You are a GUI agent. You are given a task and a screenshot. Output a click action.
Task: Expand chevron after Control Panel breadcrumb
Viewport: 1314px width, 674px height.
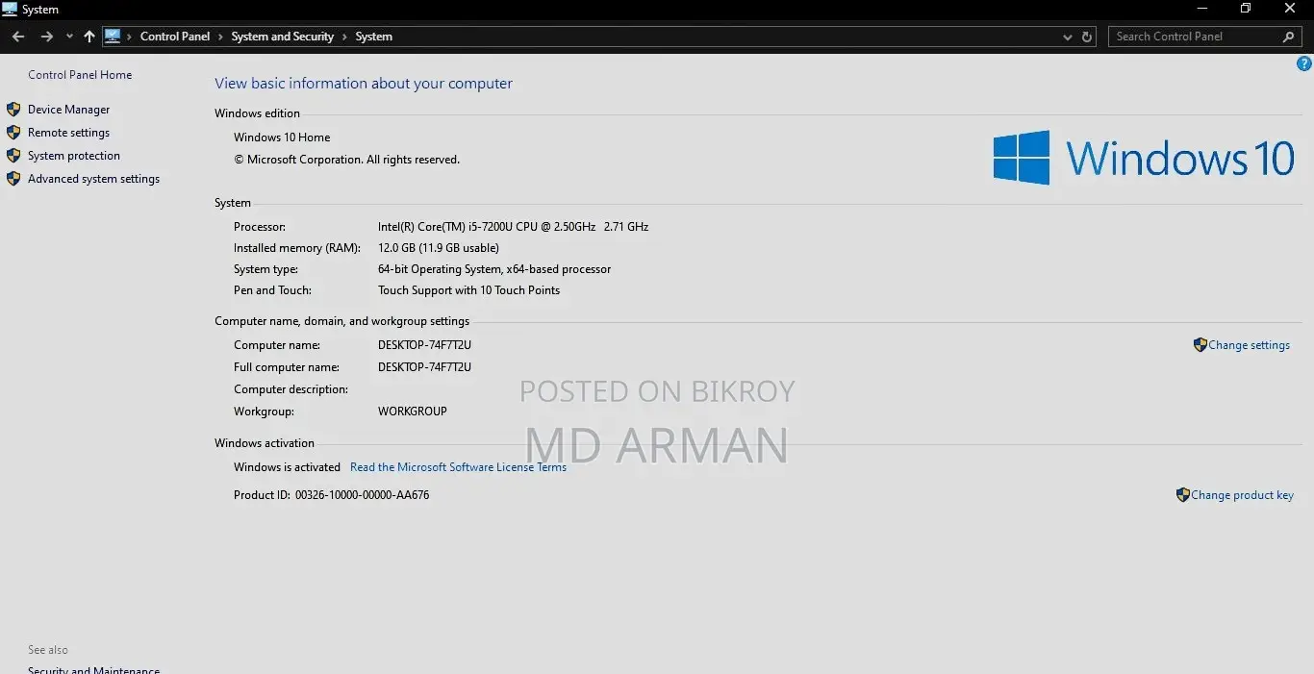(221, 37)
